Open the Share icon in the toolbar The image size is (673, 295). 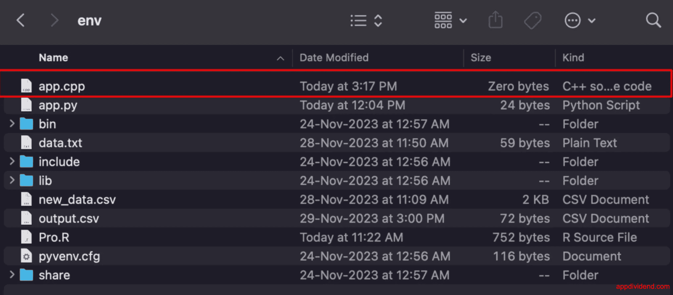495,20
